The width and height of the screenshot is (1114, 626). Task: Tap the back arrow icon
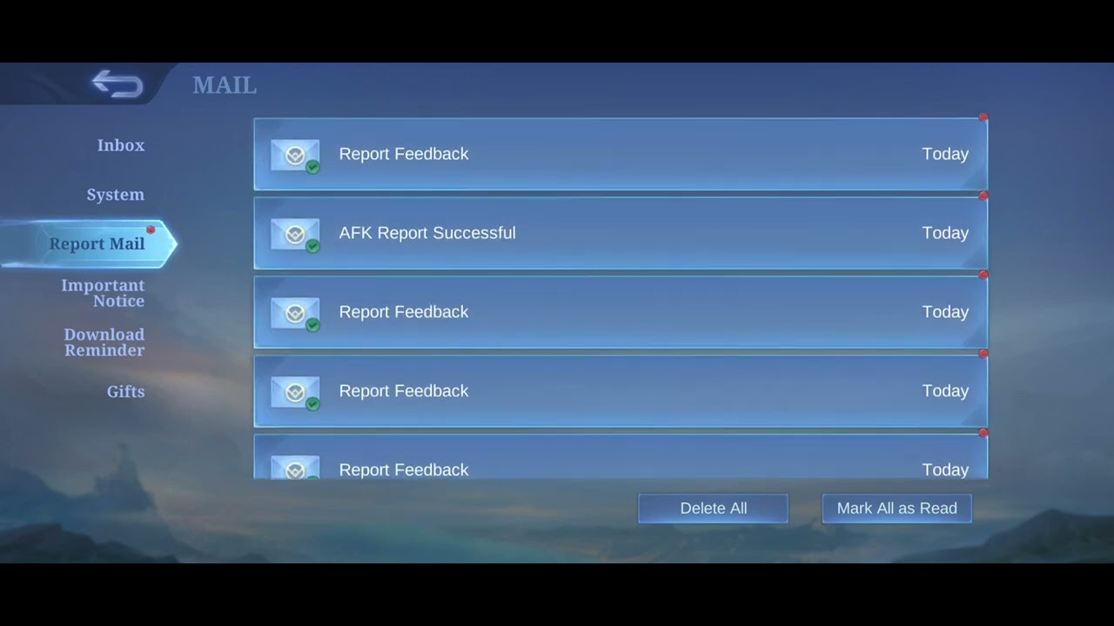[117, 84]
